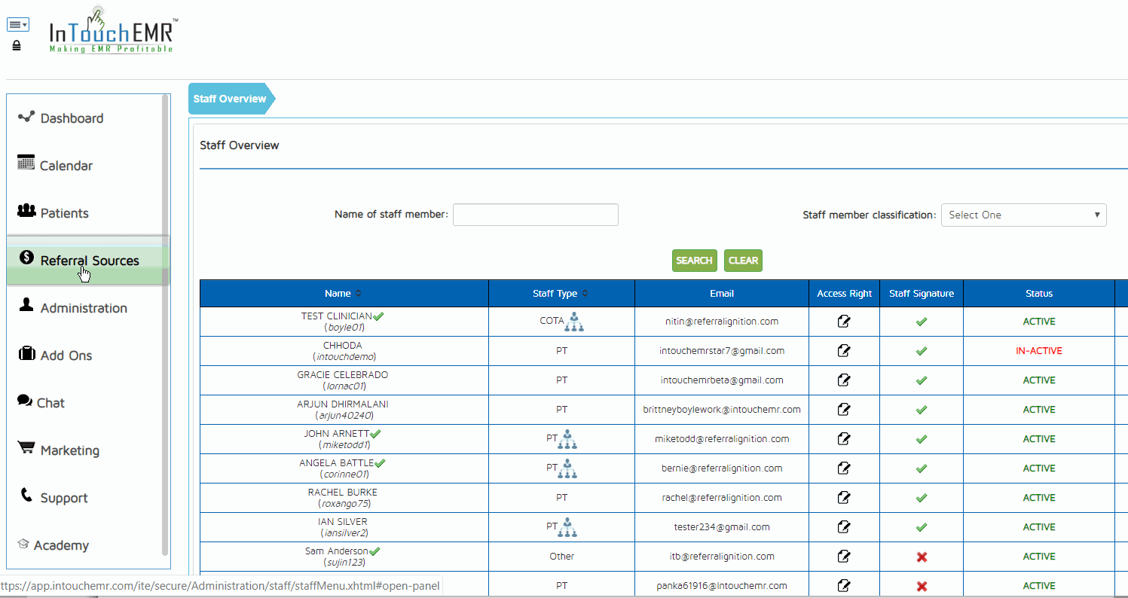Open the Staff member classification dropdown
The height and width of the screenshot is (598, 1128).
click(1023, 215)
